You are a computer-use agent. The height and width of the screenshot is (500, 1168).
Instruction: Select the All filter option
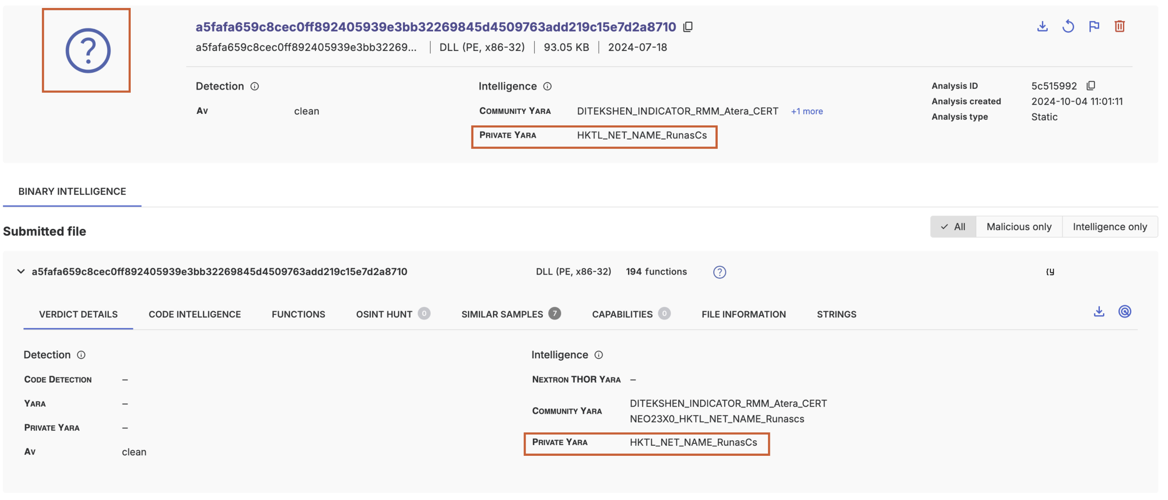(x=953, y=227)
